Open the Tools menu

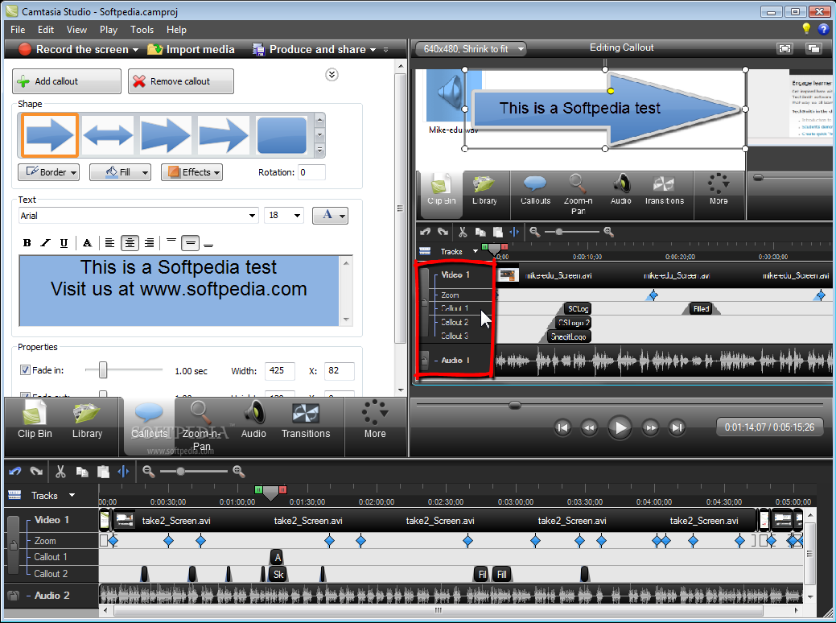(142, 30)
